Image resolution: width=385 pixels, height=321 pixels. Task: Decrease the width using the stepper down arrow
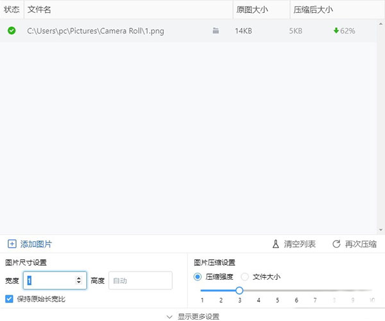79,282
